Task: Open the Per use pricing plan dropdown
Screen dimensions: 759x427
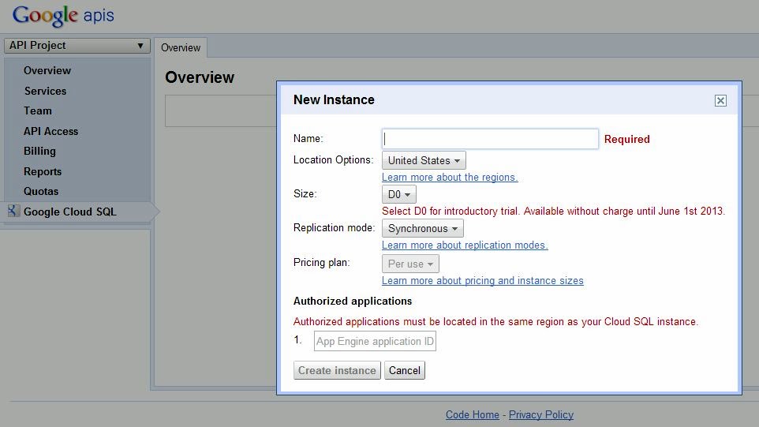Action: tap(410, 264)
